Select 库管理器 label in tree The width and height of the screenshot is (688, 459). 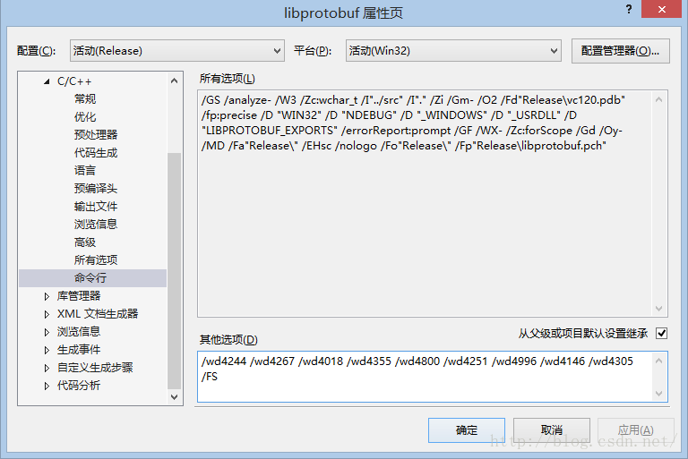(79, 296)
